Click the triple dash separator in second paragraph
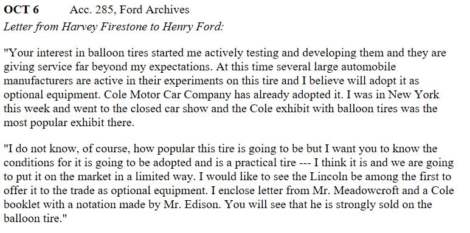 [x=305, y=163]
